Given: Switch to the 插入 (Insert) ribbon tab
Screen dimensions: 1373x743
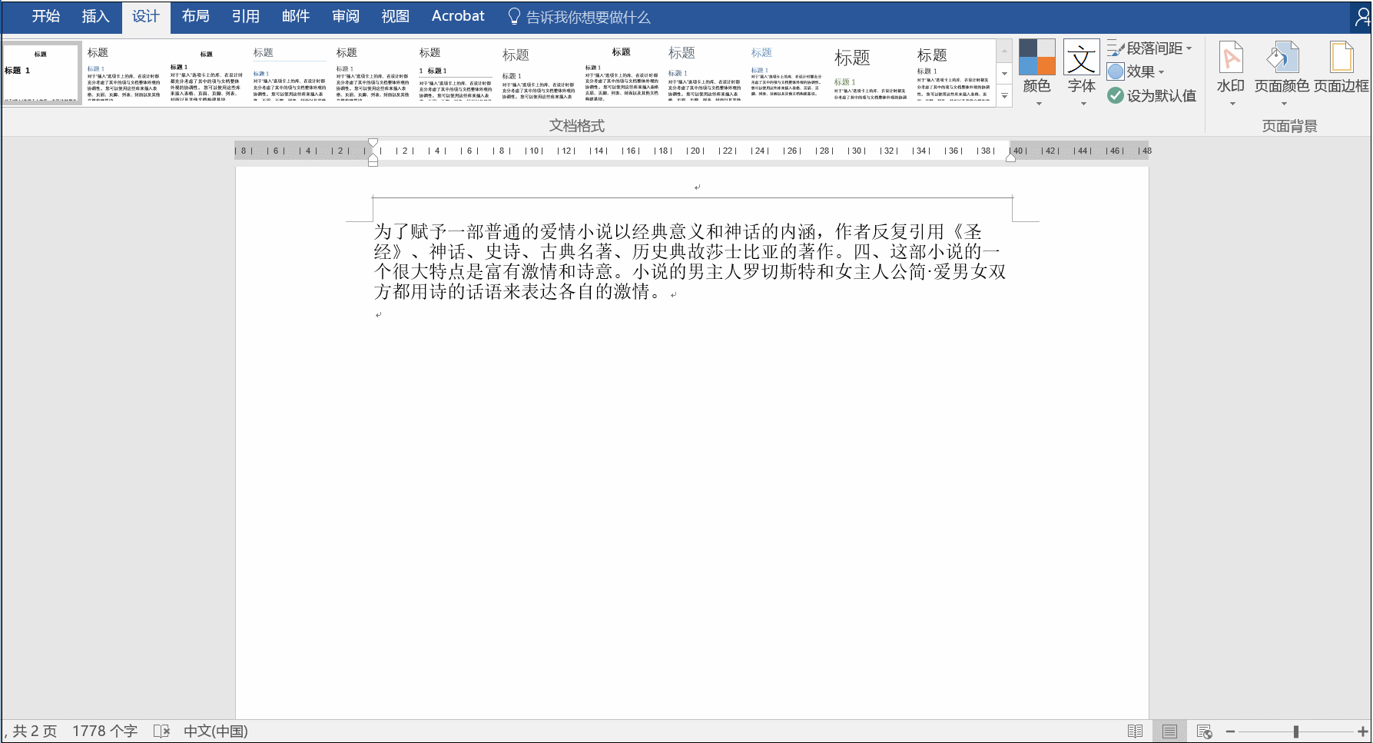Looking at the screenshot, I should [x=94, y=15].
